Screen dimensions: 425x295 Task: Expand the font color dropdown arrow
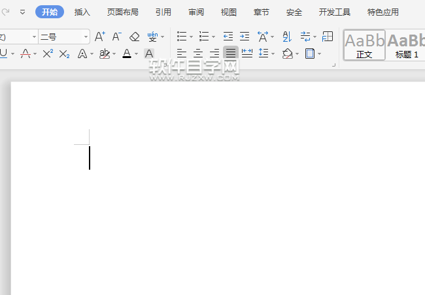click(x=136, y=54)
